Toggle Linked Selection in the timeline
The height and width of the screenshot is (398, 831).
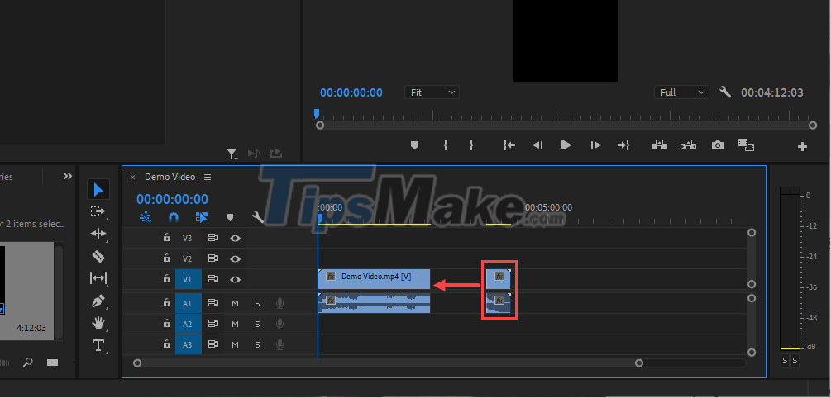coord(202,217)
